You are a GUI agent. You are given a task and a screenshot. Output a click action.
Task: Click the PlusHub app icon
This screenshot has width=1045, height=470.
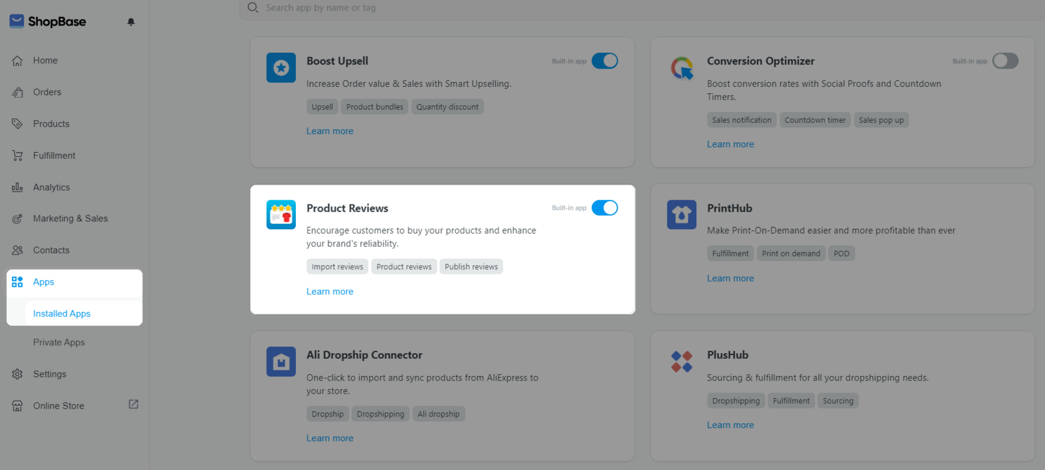coord(682,362)
